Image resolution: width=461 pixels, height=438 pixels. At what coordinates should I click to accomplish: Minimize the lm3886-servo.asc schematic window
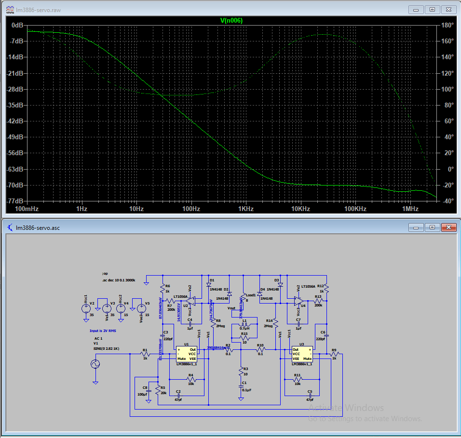click(416, 227)
